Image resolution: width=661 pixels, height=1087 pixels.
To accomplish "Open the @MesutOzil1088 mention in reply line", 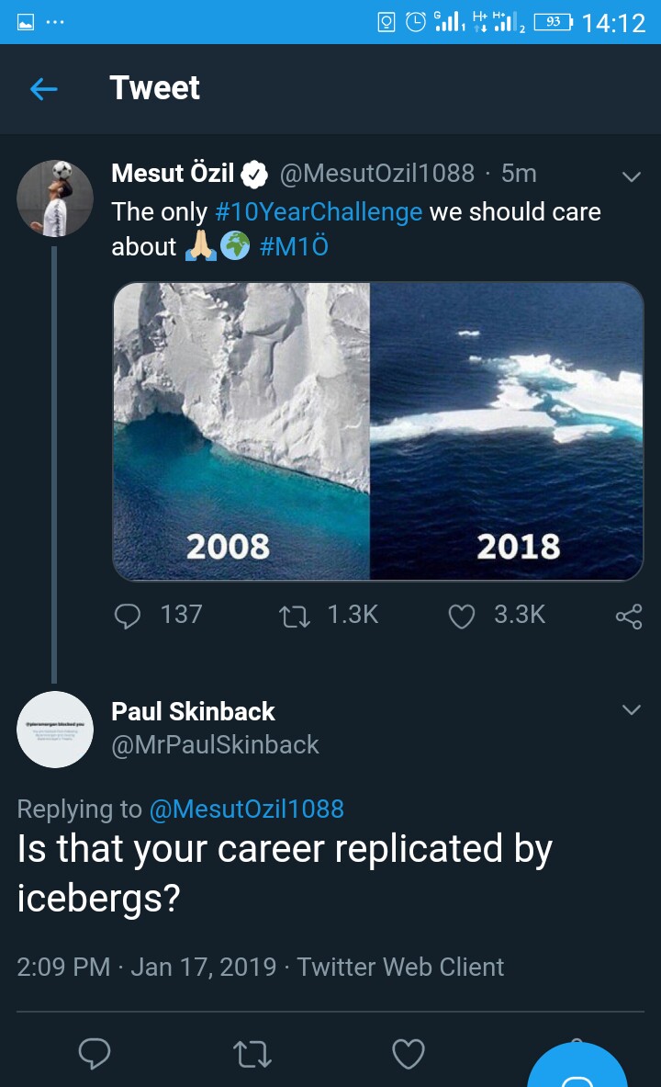I will click(x=246, y=810).
